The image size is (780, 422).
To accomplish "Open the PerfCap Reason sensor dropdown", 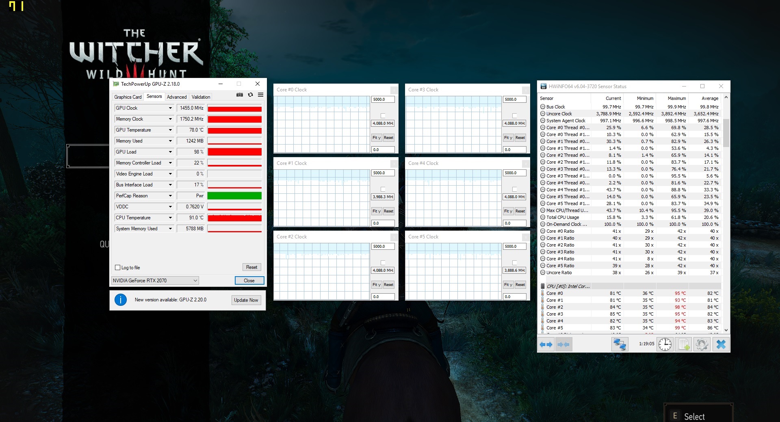I will (x=170, y=196).
